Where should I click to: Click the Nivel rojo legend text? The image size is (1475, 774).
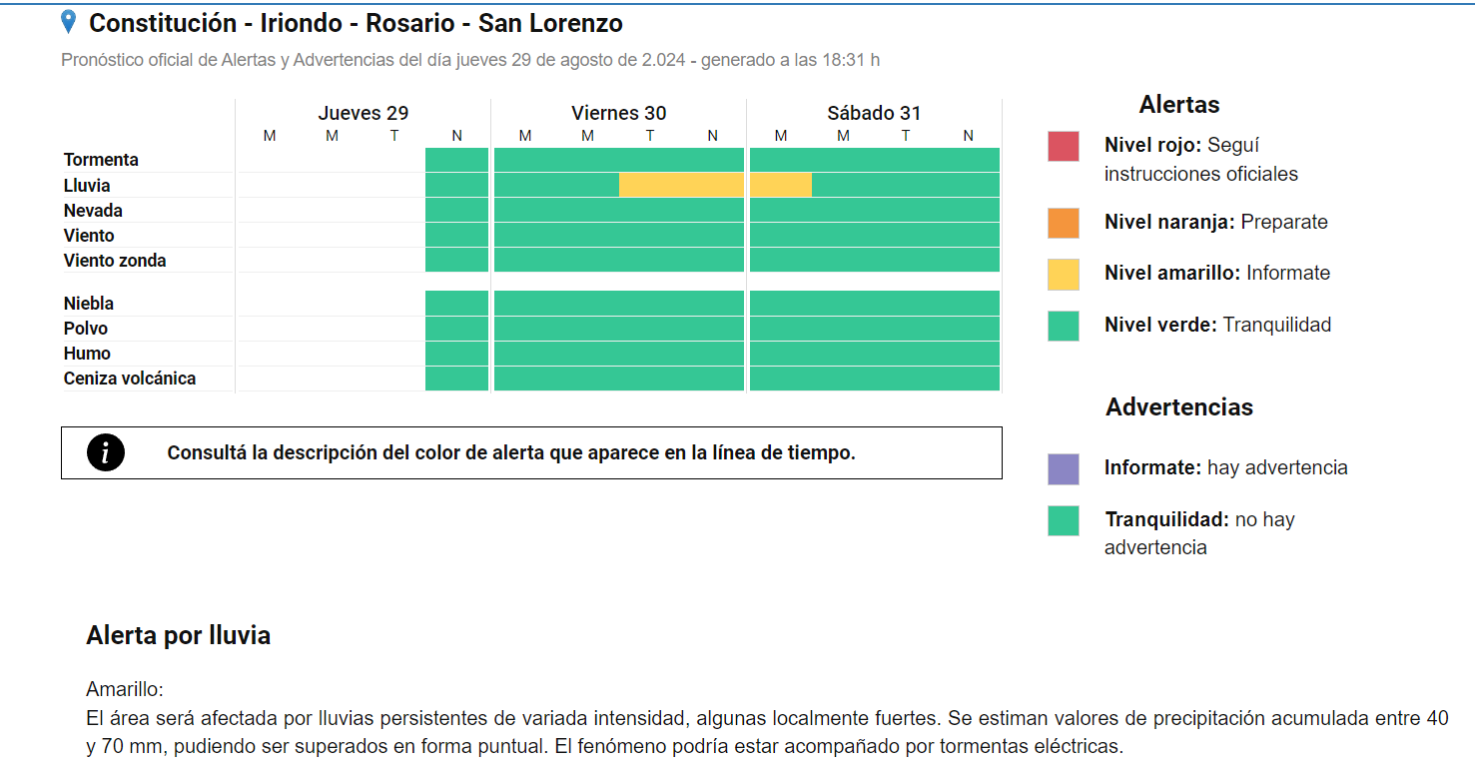(x=1201, y=160)
